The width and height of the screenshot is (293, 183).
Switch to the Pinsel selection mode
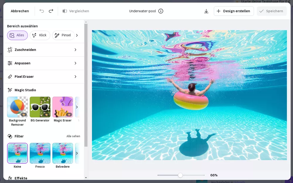[x=63, y=35]
